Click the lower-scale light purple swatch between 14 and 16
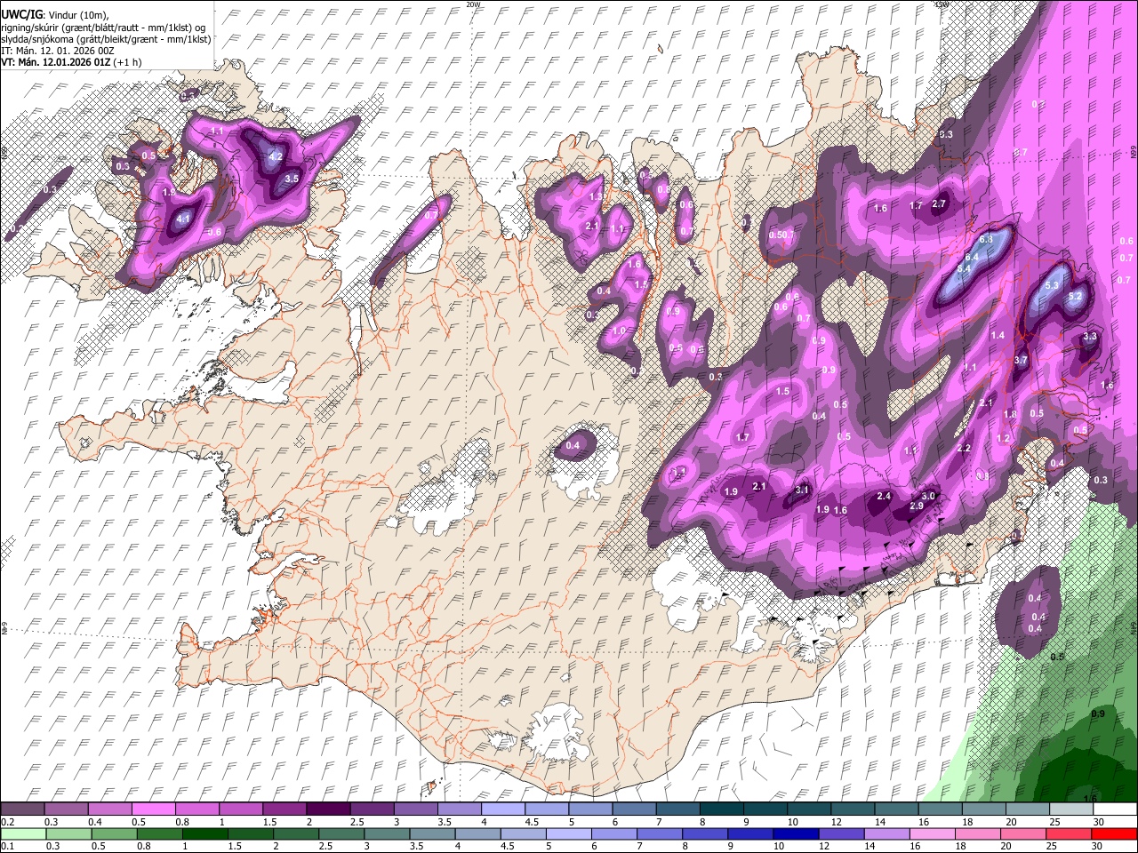1138x853 pixels. click(886, 833)
